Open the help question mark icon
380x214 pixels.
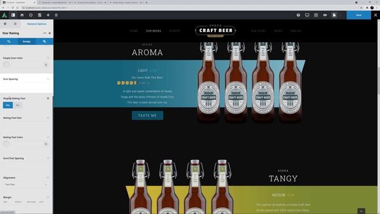(298, 15)
